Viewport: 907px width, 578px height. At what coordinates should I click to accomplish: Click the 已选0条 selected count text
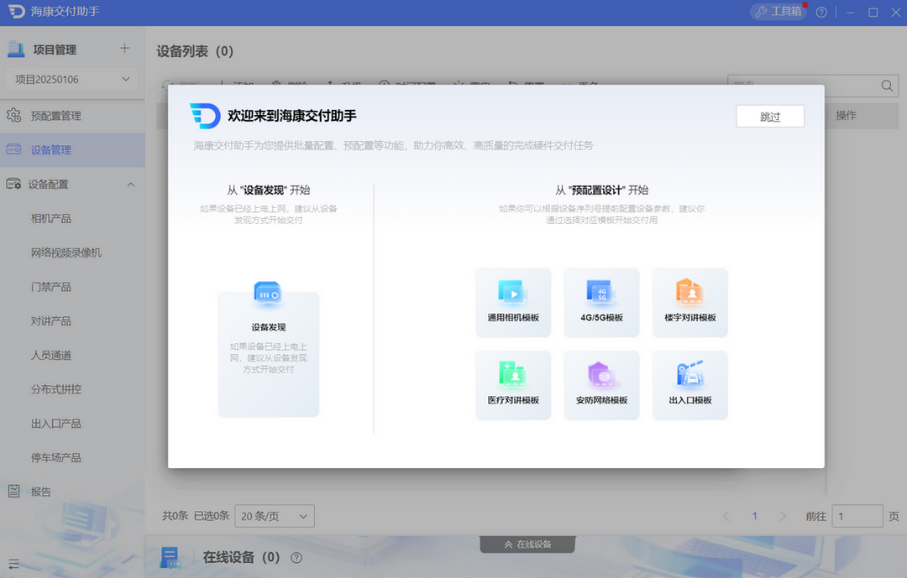212,516
